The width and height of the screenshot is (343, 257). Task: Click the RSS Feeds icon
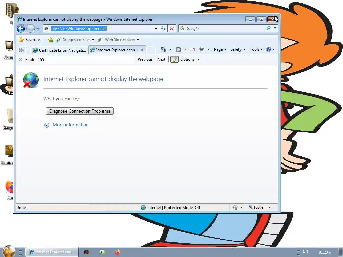coord(178,50)
